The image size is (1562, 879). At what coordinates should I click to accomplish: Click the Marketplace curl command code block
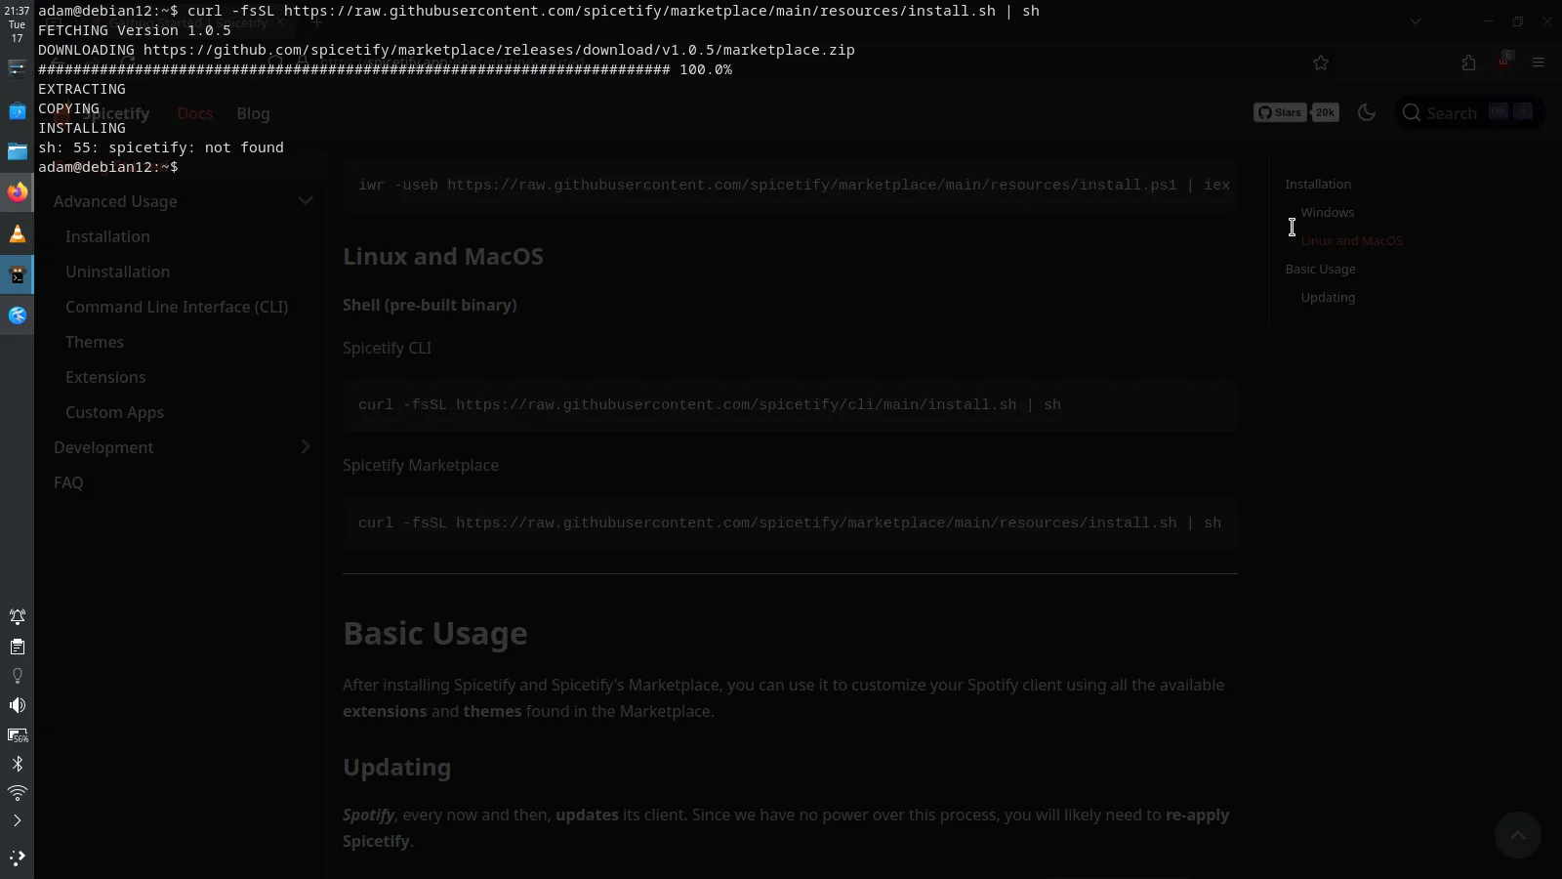tap(790, 523)
